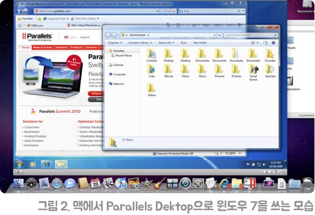Click the New folder button

pos(200,43)
